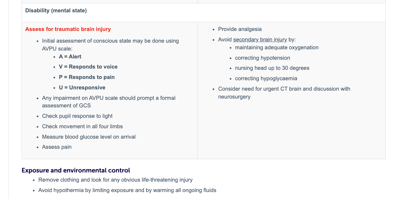The image size is (400, 199).
Task: Select U = Unresponsive text
Action: [x=82, y=87]
